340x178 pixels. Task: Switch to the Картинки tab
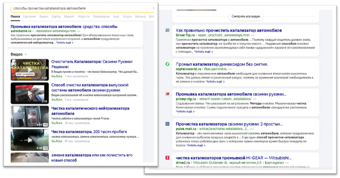[29, 16]
